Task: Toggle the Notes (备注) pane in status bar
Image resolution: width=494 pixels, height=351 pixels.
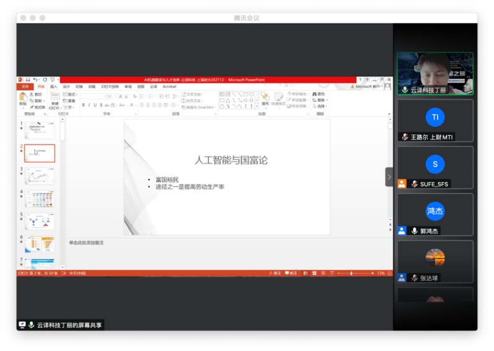Action: point(276,273)
